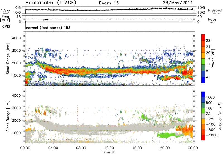Image resolution: width=223 pixels, height=154 pixels.
Task: Click the '04:00' time tick label
Action: coord(53,148)
